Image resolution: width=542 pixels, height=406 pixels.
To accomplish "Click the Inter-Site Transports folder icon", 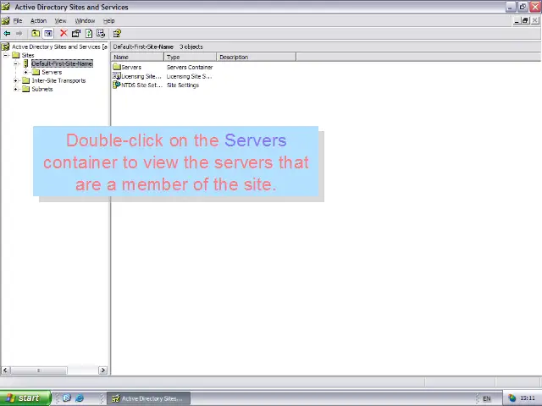I will (x=26, y=80).
